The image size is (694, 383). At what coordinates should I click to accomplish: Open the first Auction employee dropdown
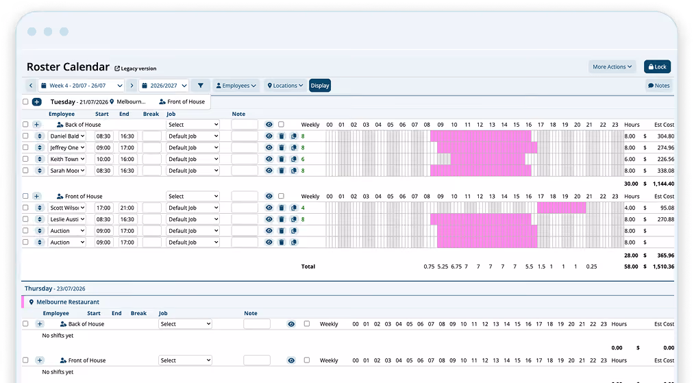click(67, 231)
